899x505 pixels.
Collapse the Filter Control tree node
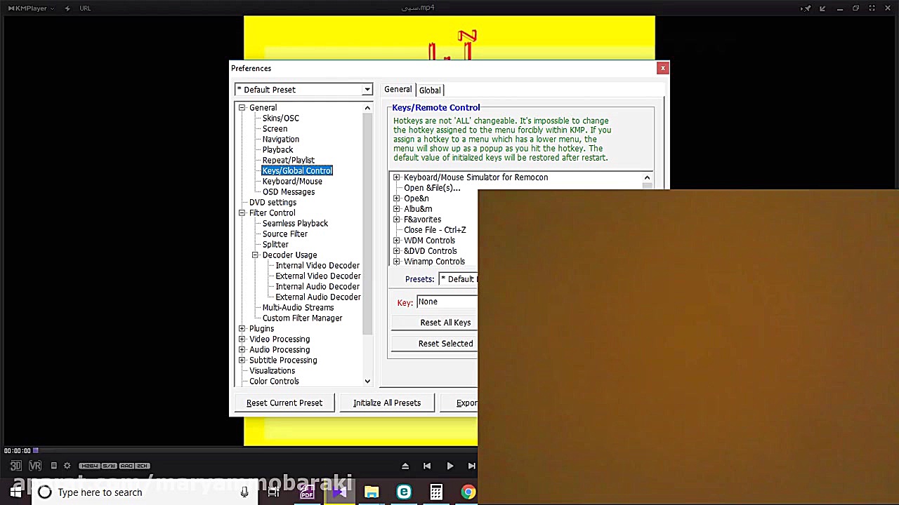242,213
